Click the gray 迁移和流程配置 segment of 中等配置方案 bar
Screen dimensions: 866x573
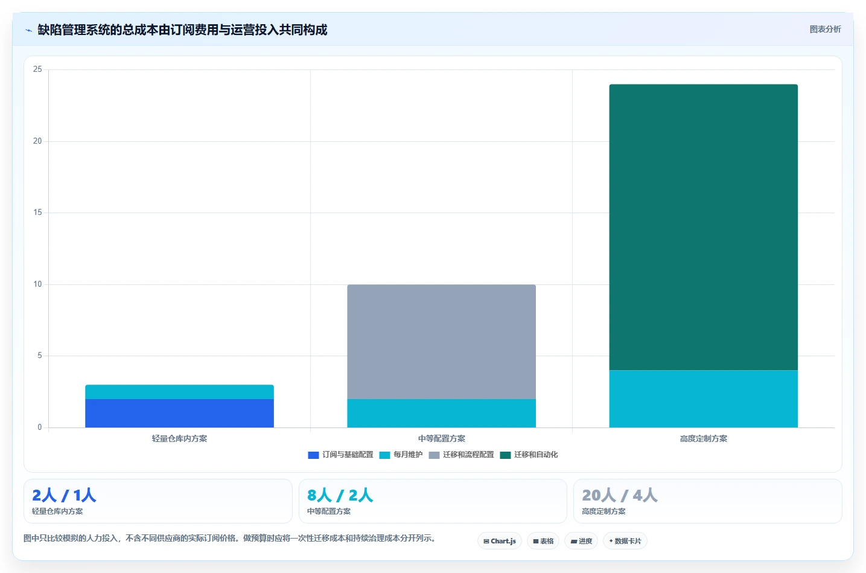click(441, 342)
